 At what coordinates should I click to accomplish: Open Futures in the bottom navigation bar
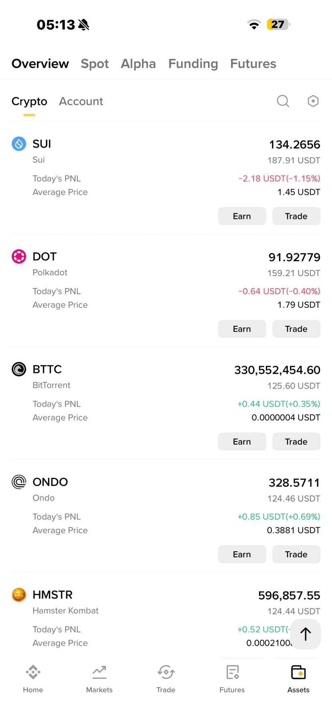tap(232, 679)
